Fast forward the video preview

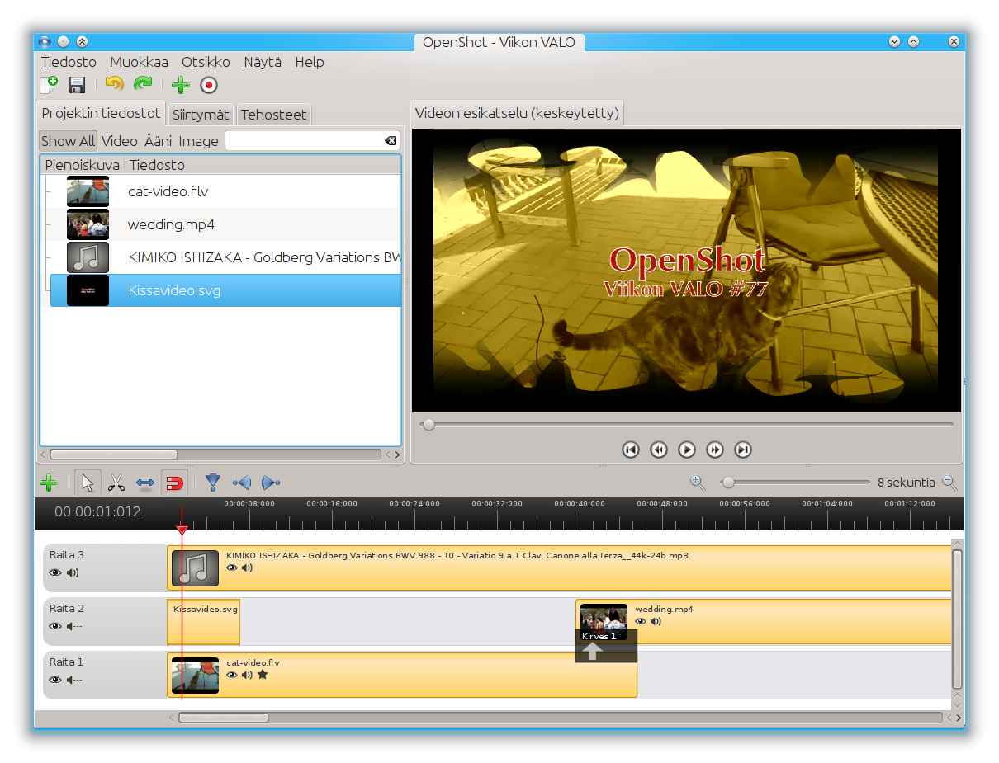(x=715, y=450)
